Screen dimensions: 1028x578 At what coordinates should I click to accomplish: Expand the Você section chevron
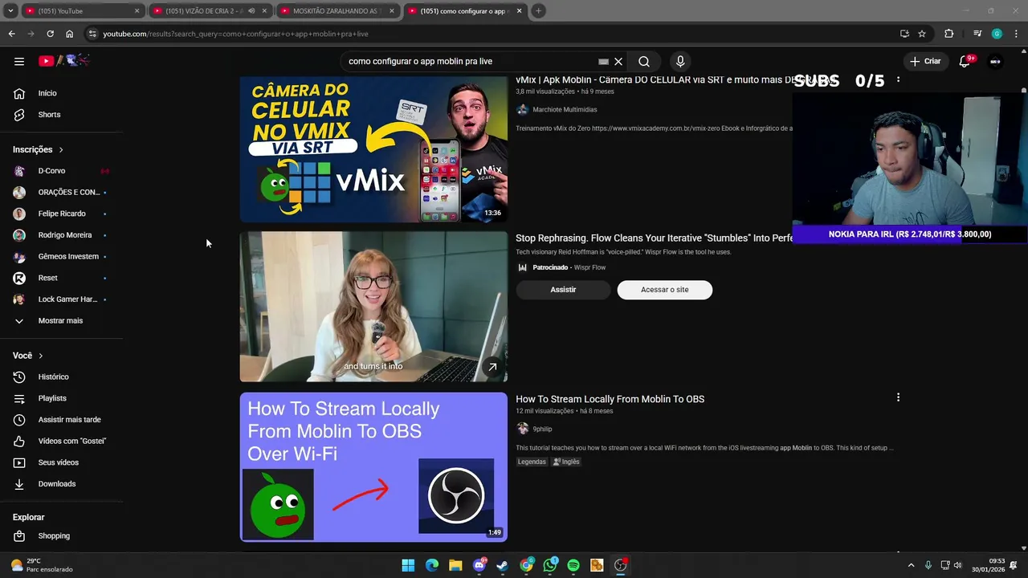(x=41, y=356)
